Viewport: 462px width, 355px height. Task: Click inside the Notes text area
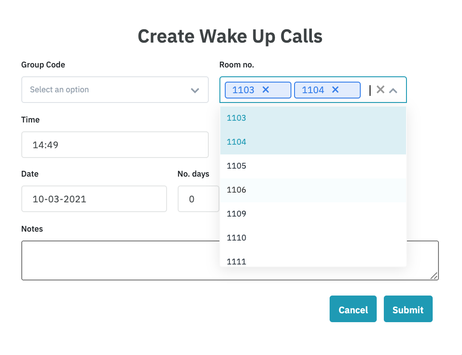[120, 260]
